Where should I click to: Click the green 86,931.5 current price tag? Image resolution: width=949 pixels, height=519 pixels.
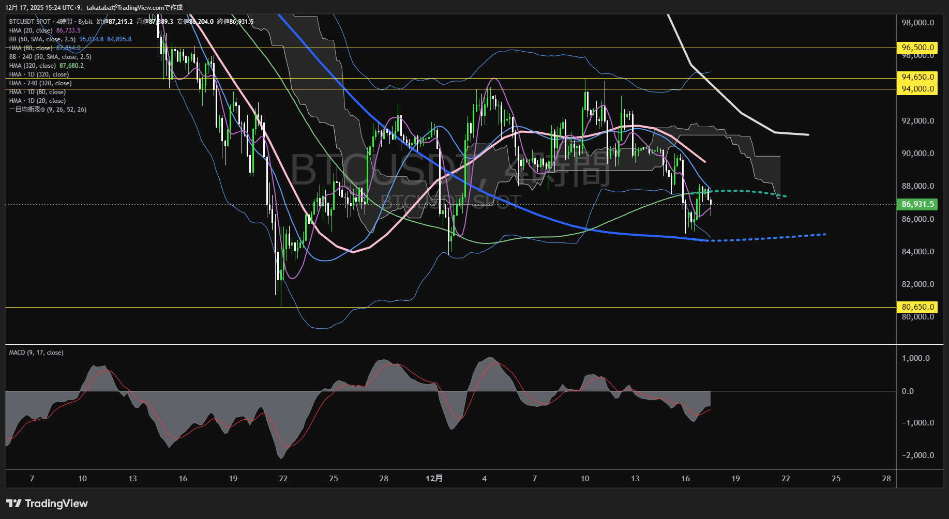918,204
